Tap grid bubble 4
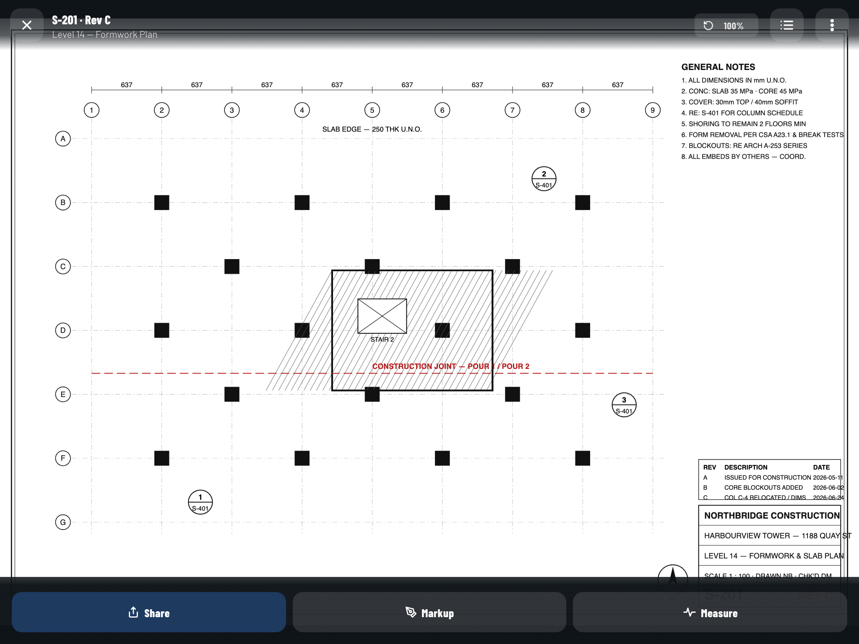Screen dimensions: 859x644 (x=302, y=110)
